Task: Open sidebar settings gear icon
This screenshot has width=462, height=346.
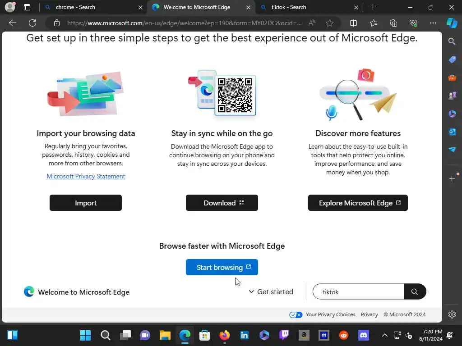Action: 452,314
